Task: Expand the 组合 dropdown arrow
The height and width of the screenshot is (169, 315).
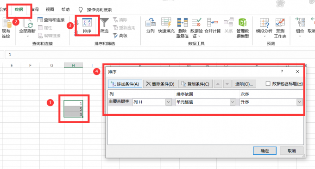Action: pos(300,36)
